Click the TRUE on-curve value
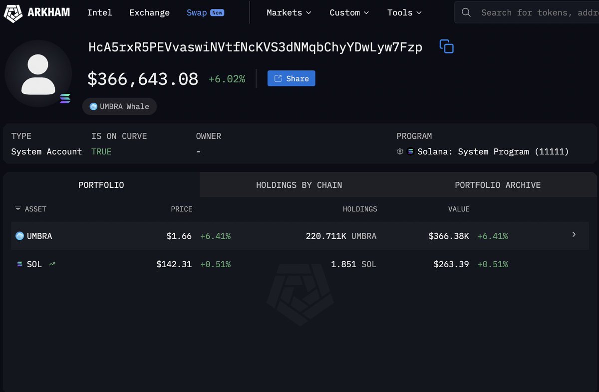The image size is (599, 392). (x=101, y=151)
